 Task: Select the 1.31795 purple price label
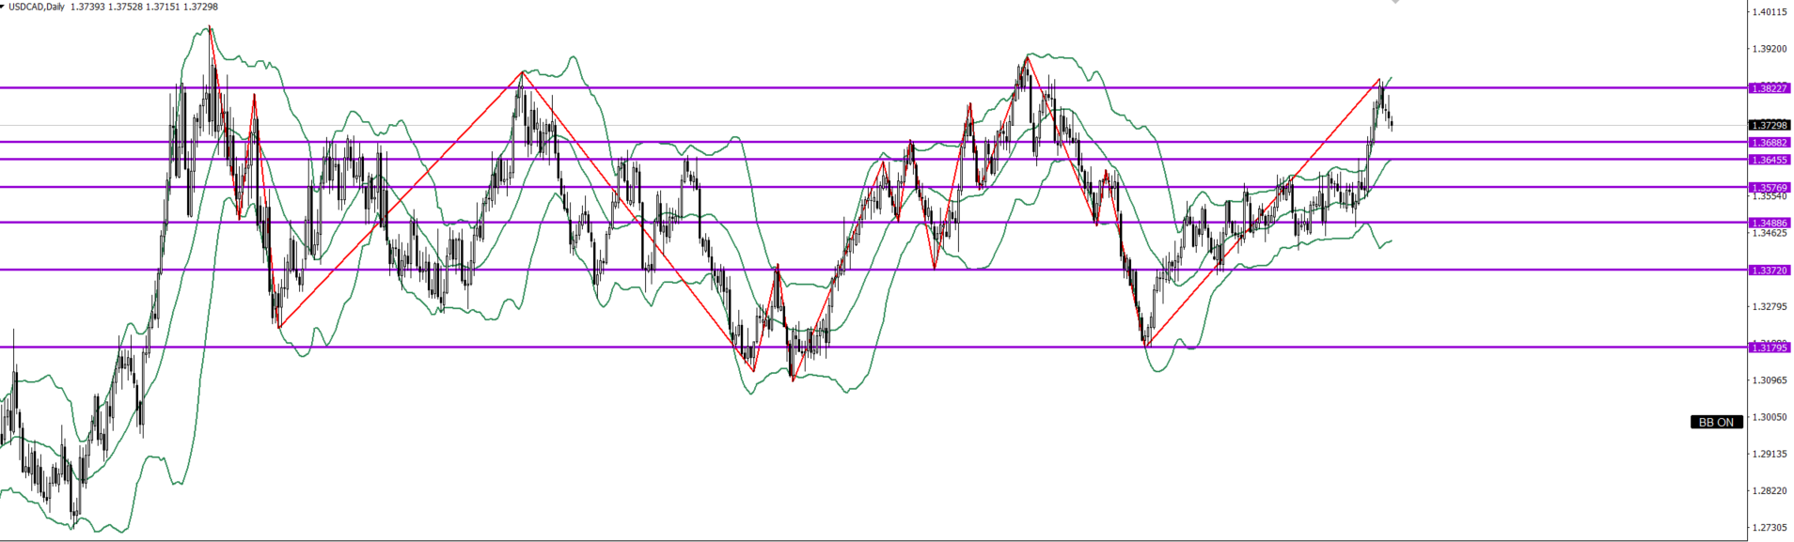(x=1769, y=348)
